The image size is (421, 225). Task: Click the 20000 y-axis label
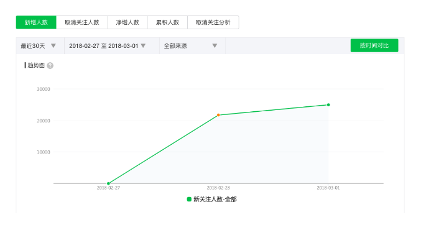click(44, 121)
